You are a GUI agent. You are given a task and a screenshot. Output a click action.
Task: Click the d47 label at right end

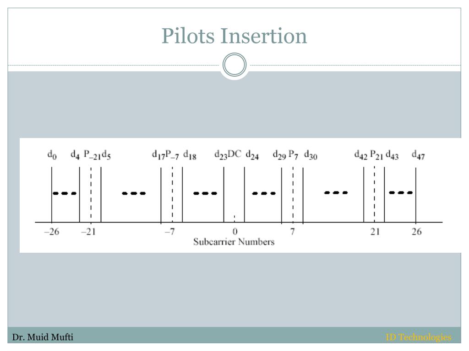[418, 154]
